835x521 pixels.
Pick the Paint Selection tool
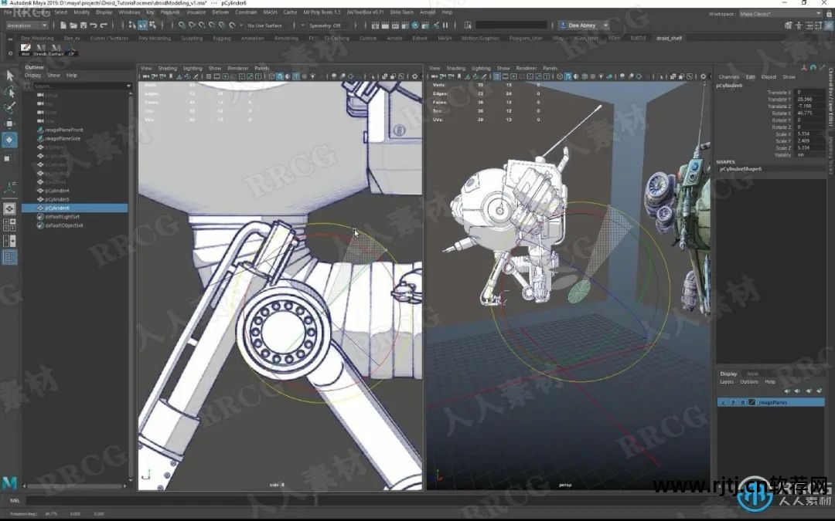pyautogui.click(x=9, y=107)
